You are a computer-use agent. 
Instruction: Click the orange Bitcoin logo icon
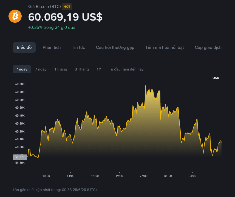click(15, 16)
